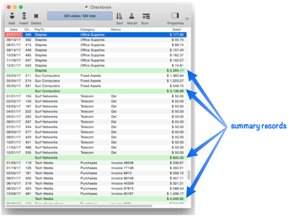The image size is (296, 216).
Task: Click the $ 157.40 debit value
Action: pyautogui.click(x=177, y=50)
